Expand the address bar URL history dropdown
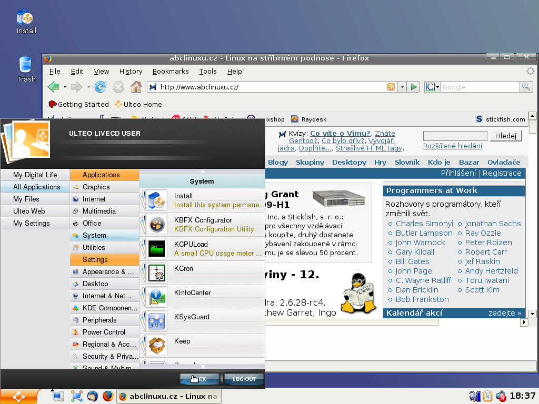Image resolution: width=539 pixels, height=404 pixels. 402,87
